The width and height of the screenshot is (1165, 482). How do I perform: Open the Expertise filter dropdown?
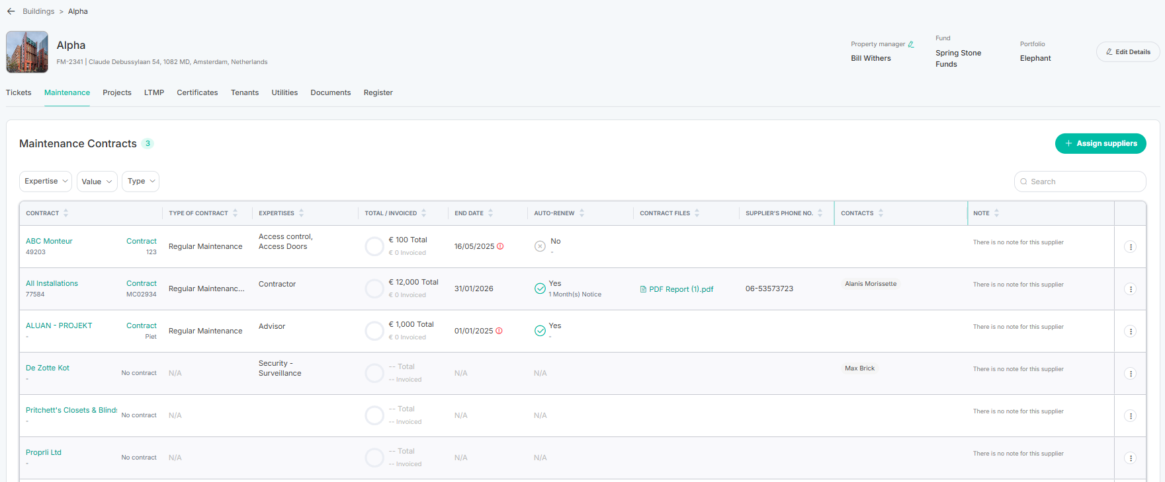46,182
